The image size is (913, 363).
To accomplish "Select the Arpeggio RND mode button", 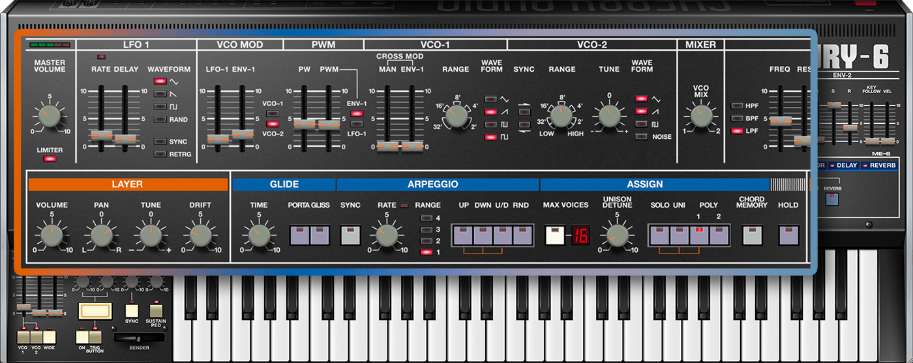I will 522,235.
